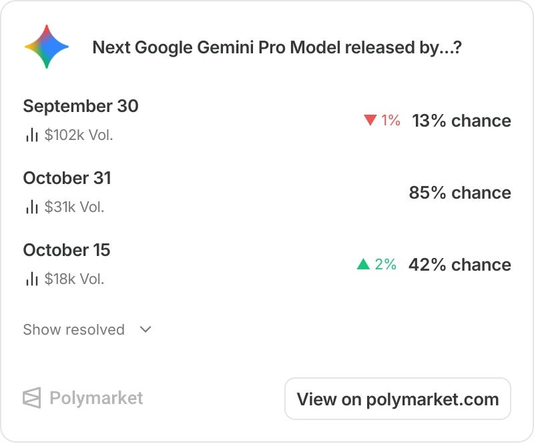The height and width of the screenshot is (448, 534).
Task: Click the $18k Vol. volume label
Action: click(x=74, y=279)
